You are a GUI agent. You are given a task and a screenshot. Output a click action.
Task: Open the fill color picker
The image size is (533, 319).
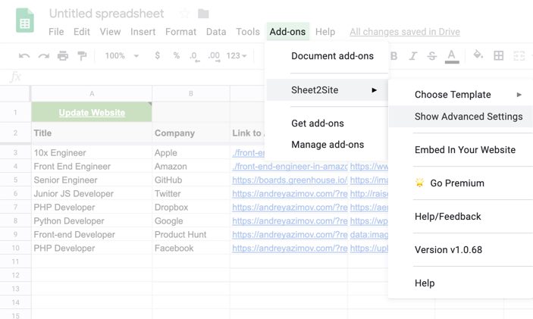click(478, 55)
